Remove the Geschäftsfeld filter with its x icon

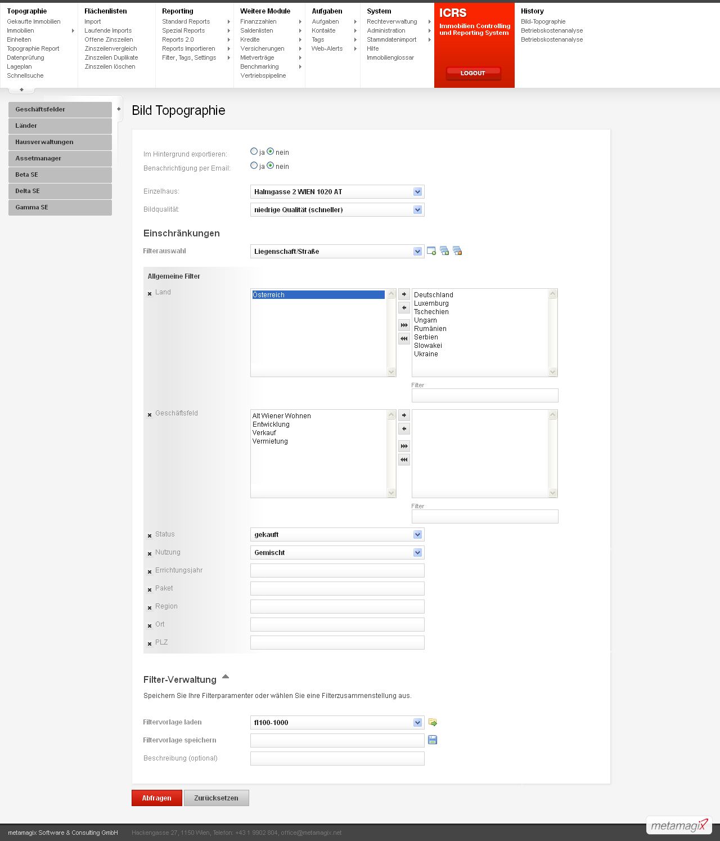pyautogui.click(x=150, y=415)
